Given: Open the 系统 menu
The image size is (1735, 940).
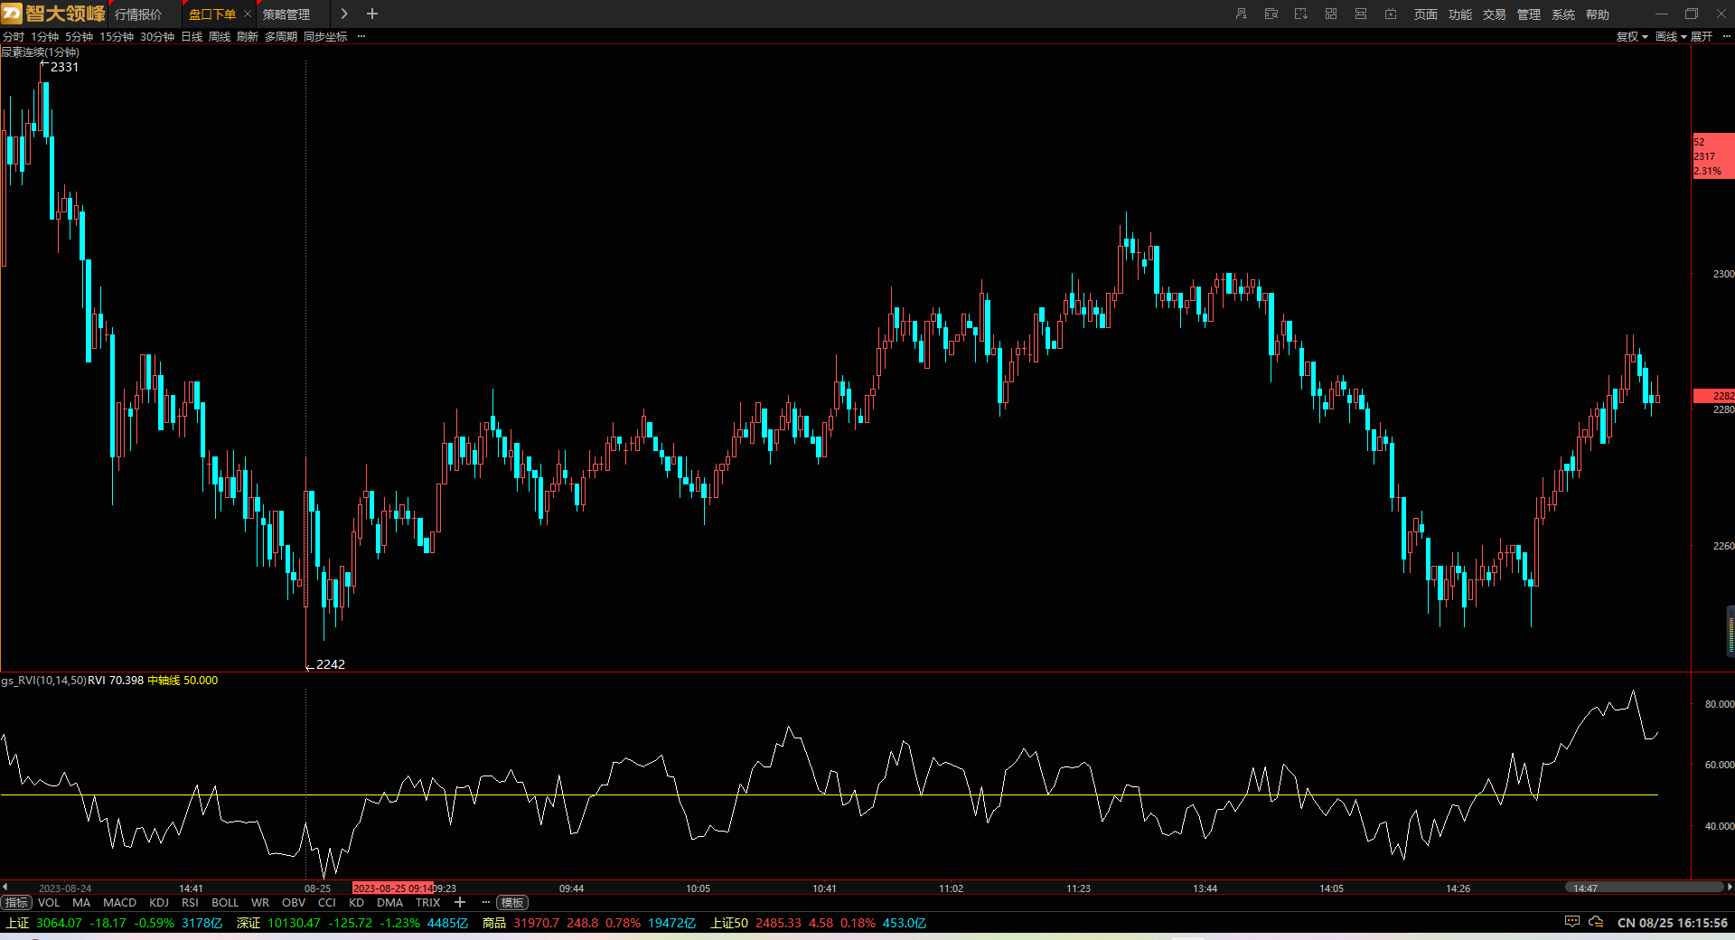Looking at the screenshot, I should pos(1563,14).
